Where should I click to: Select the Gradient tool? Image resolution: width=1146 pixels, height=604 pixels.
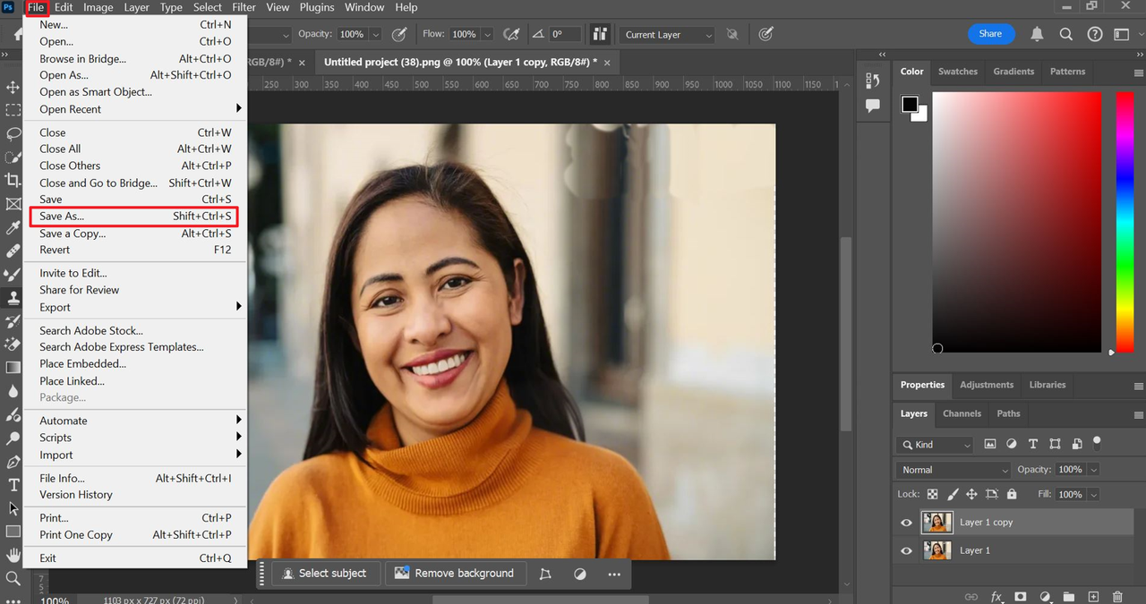pos(13,368)
